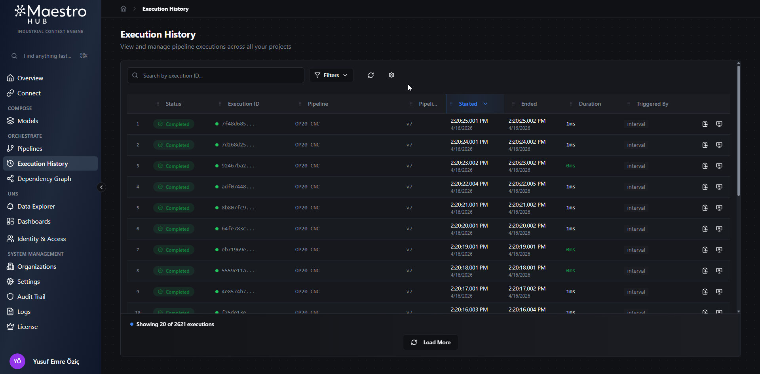Click 'Showing 20 of 2621 executions' text
Image resolution: width=760 pixels, height=374 pixels.
pyautogui.click(x=175, y=324)
